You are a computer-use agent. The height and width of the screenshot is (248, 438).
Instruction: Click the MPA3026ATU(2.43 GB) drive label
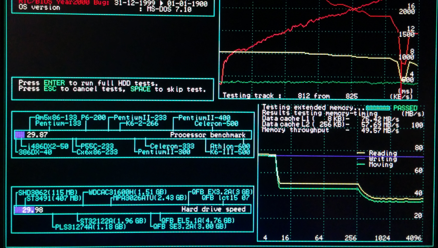pyautogui.click(x=150, y=198)
